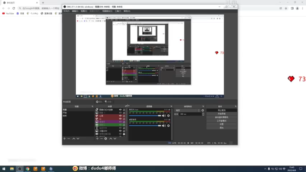The image size is (306, 172).
Task: Toggle visibility of 视频采集设备 source
Action: coord(120,134)
